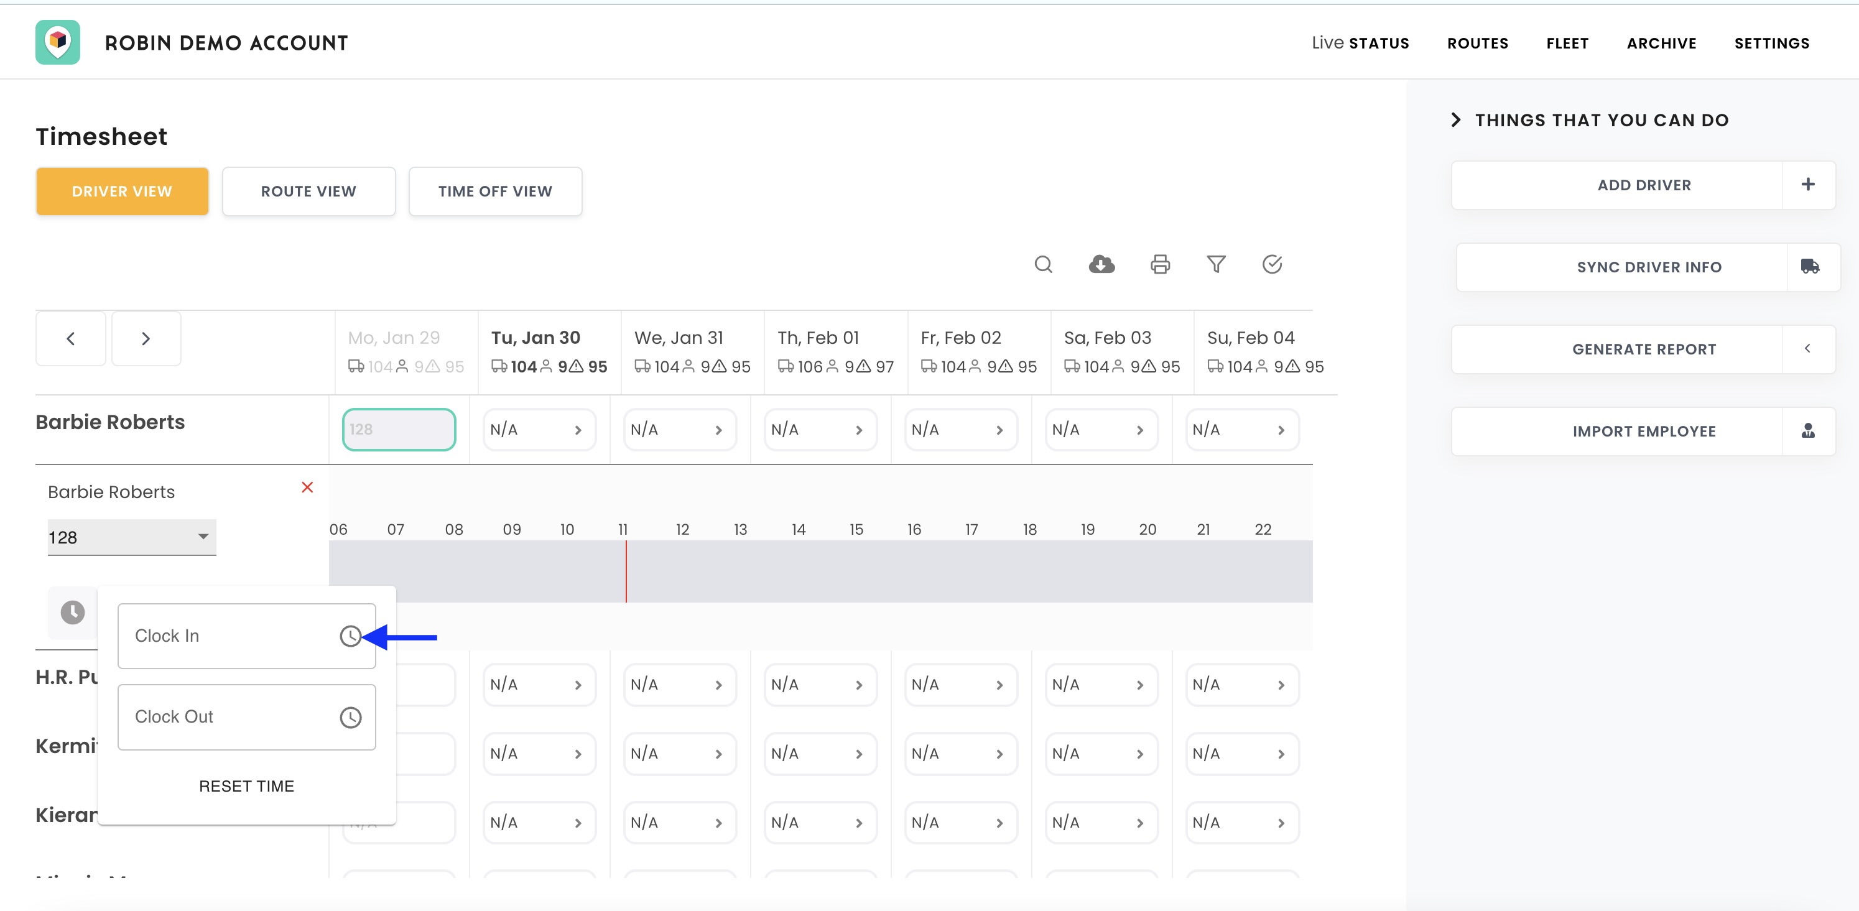Select the 128 hours input for Mo, Jan 29

point(399,429)
